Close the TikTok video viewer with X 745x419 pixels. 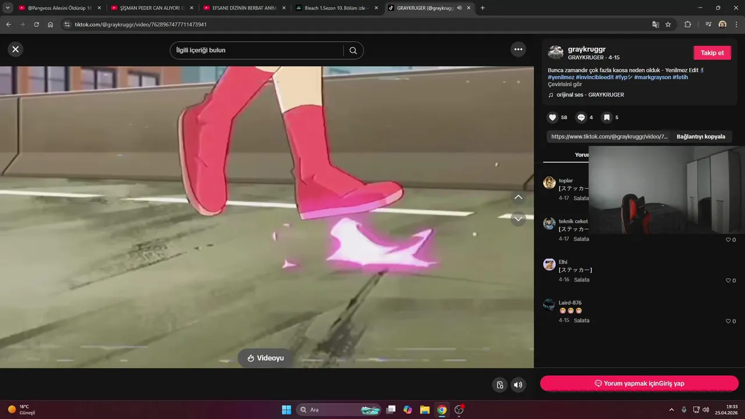[16, 49]
